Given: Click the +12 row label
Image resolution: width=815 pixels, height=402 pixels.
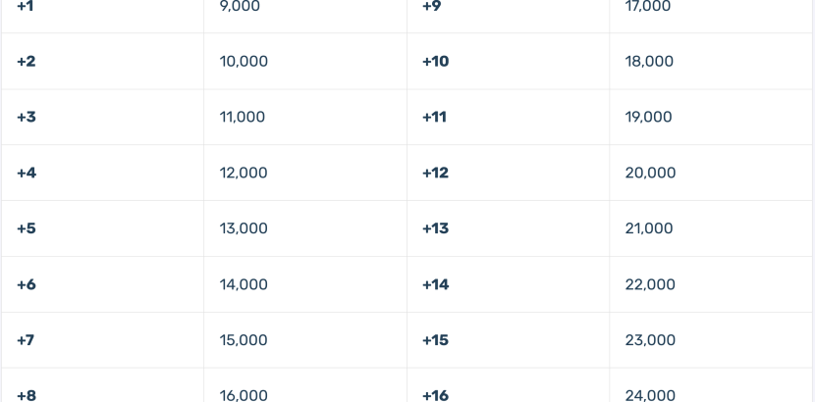Looking at the screenshot, I should 436,173.
